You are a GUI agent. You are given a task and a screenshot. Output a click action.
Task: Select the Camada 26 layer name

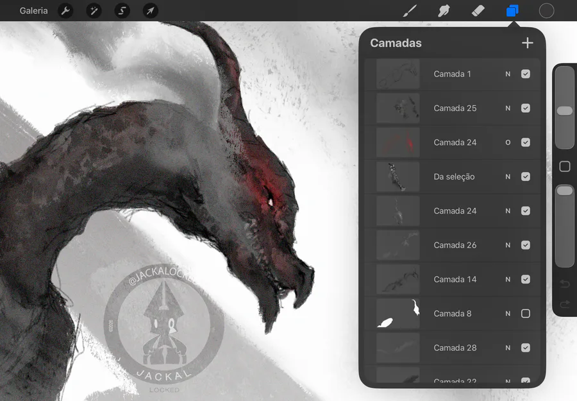[x=455, y=245]
